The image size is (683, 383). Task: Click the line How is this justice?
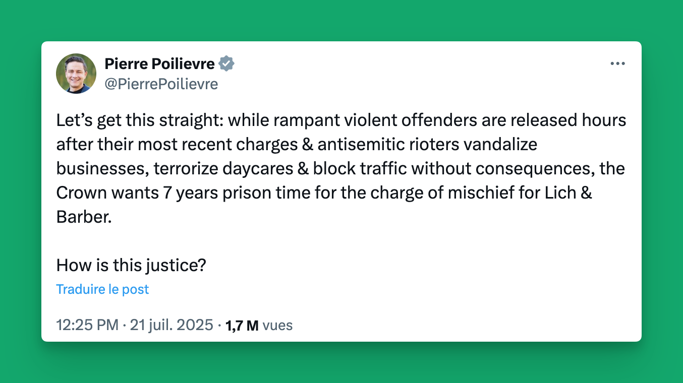tap(131, 265)
